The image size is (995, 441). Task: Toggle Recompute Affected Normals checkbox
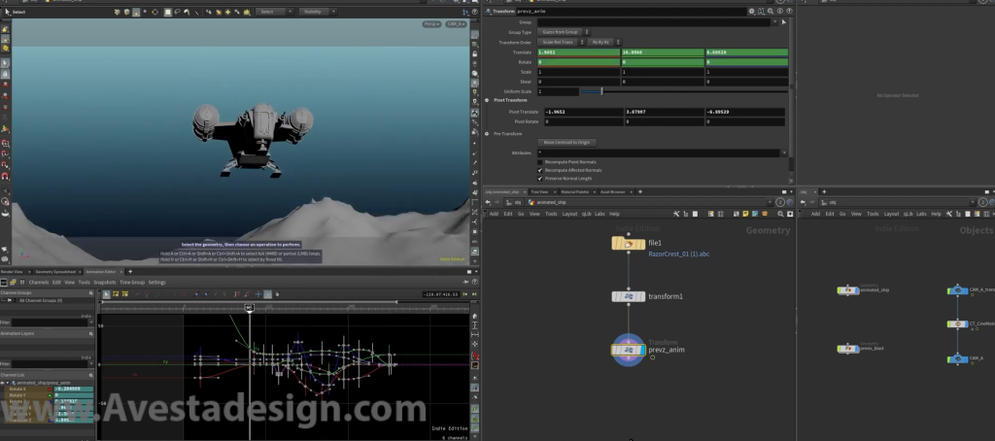point(540,170)
